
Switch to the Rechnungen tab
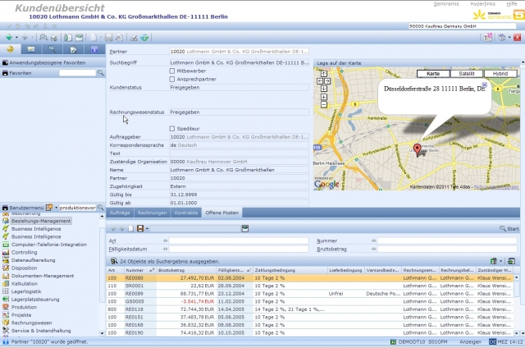[x=153, y=213]
